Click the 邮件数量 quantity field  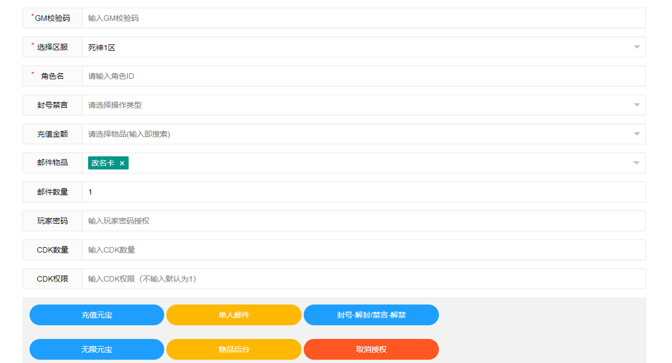click(x=361, y=192)
